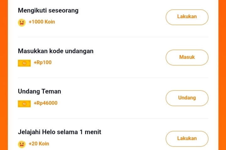Click the orange left border of the page

3,75
